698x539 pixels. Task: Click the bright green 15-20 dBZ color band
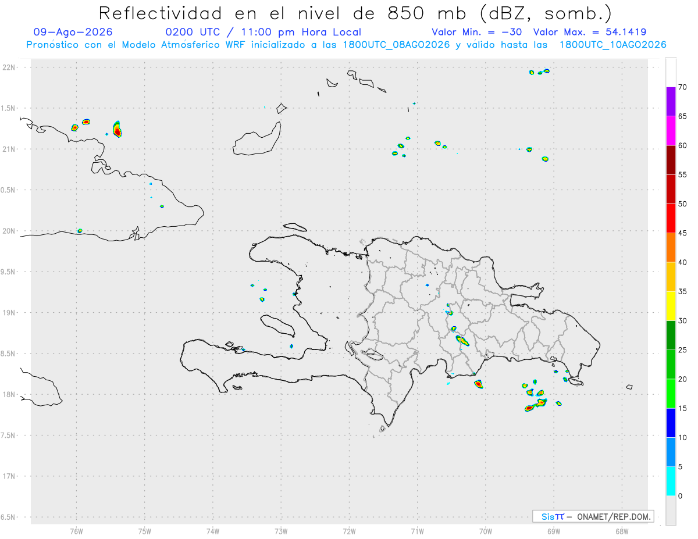click(x=671, y=394)
